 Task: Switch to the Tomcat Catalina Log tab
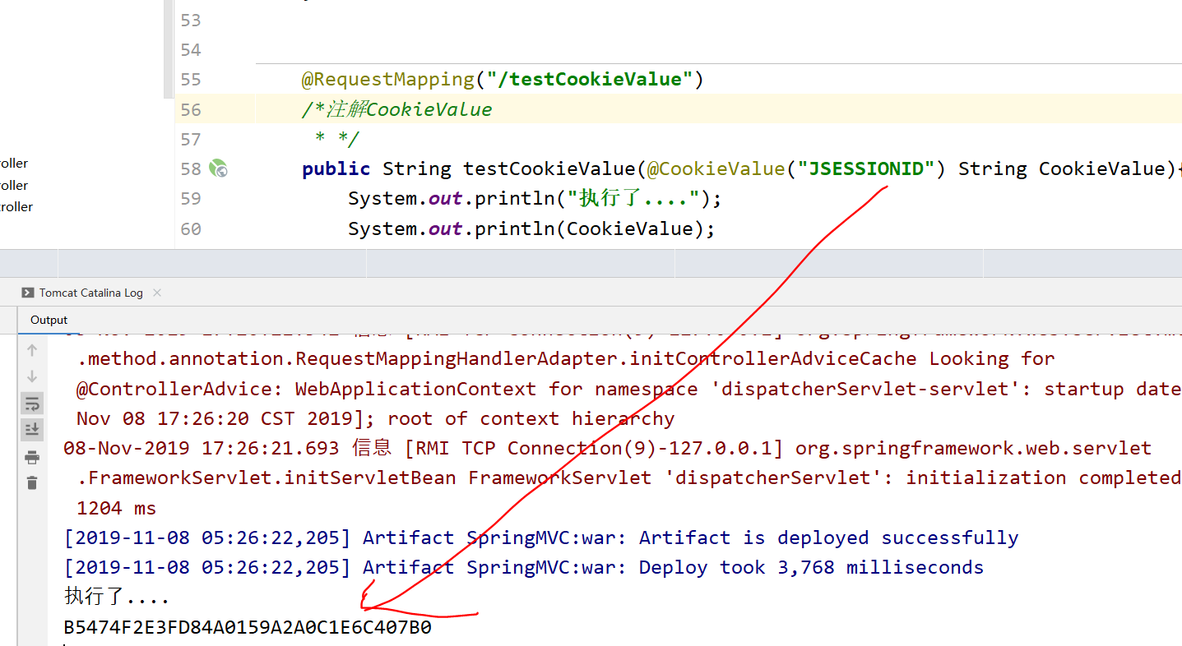point(90,293)
